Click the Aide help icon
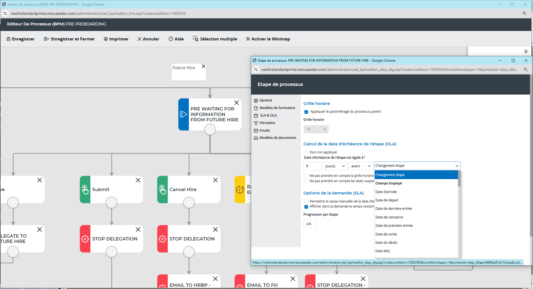The width and height of the screenshot is (533, 289). pos(171,39)
